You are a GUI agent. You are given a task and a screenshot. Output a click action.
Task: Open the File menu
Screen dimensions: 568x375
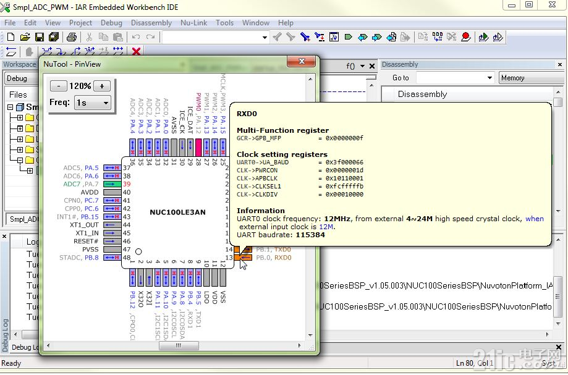tap(10, 23)
